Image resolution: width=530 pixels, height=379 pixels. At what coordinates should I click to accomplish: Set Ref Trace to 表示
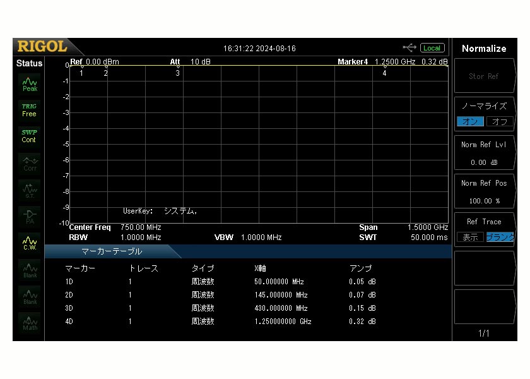(x=470, y=238)
